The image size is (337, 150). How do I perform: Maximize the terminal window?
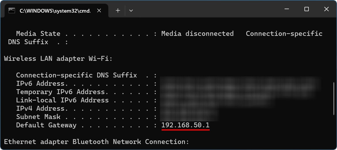306,9
